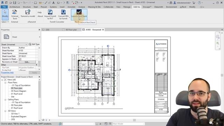Image resolution: width=224 pixels, height=126 pixels.
Task: Collapse the 3D Views tree node
Action: click(x=5, y=111)
